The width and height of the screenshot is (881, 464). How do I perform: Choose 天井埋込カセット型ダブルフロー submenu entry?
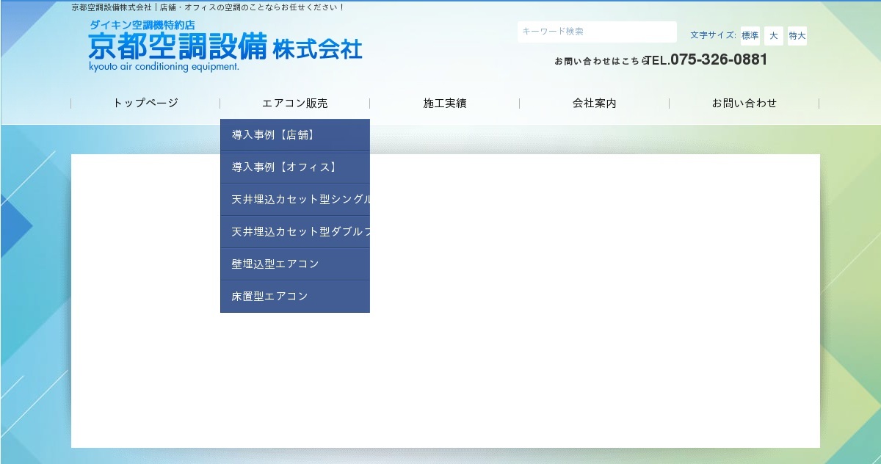tap(295, 232)
